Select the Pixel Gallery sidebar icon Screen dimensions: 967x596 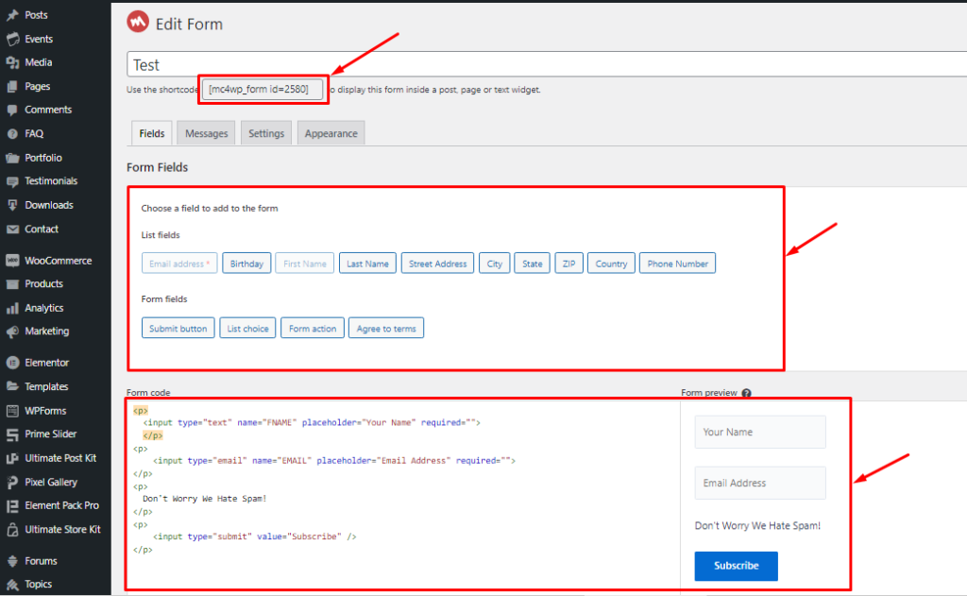pyautogui.click(x=12, y=482)
